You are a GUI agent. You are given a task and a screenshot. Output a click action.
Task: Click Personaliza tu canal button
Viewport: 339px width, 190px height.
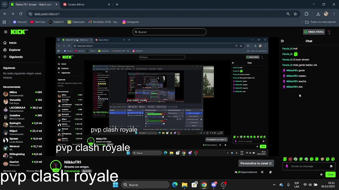256,163
